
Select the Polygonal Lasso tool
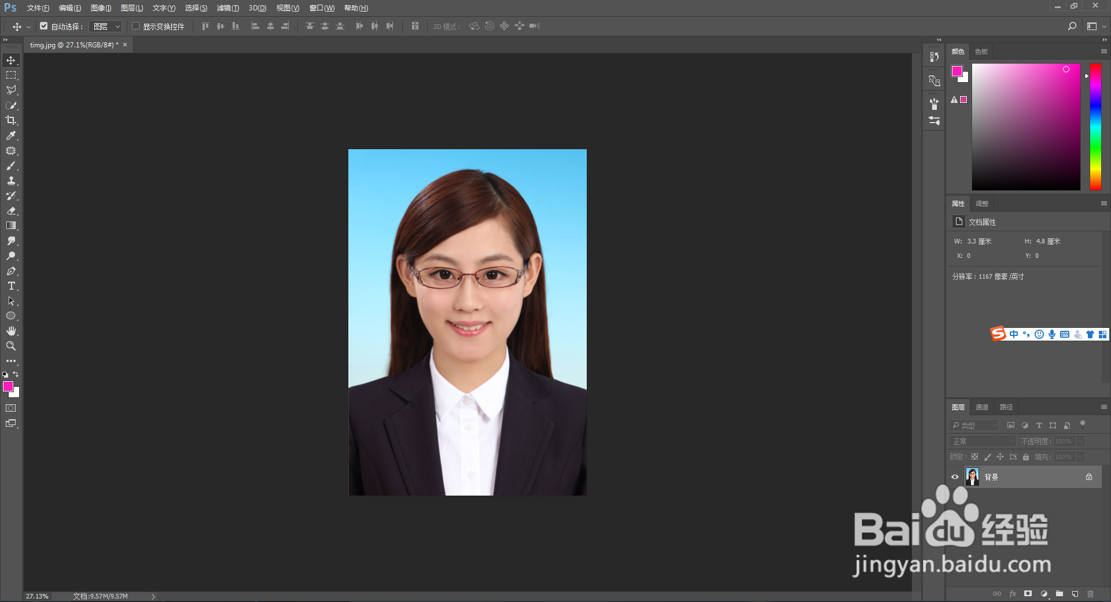11,90
